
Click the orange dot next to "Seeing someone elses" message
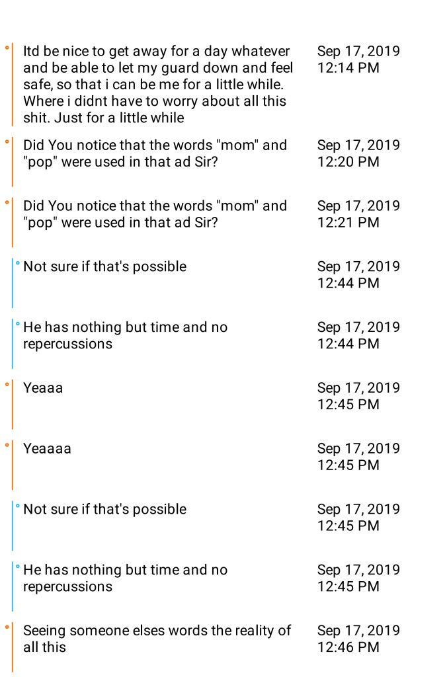[7, 627]
